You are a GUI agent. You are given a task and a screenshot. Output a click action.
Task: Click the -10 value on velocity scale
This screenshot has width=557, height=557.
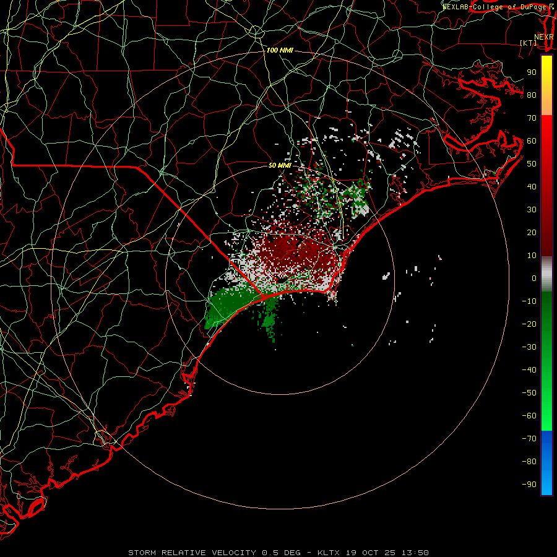coord(529,301)
